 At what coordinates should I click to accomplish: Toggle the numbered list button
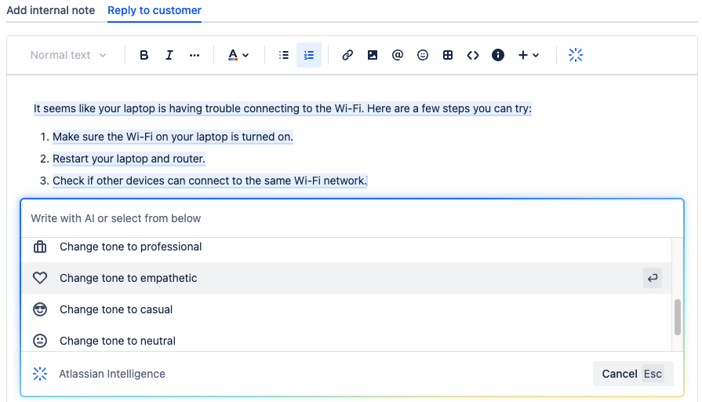309,55
